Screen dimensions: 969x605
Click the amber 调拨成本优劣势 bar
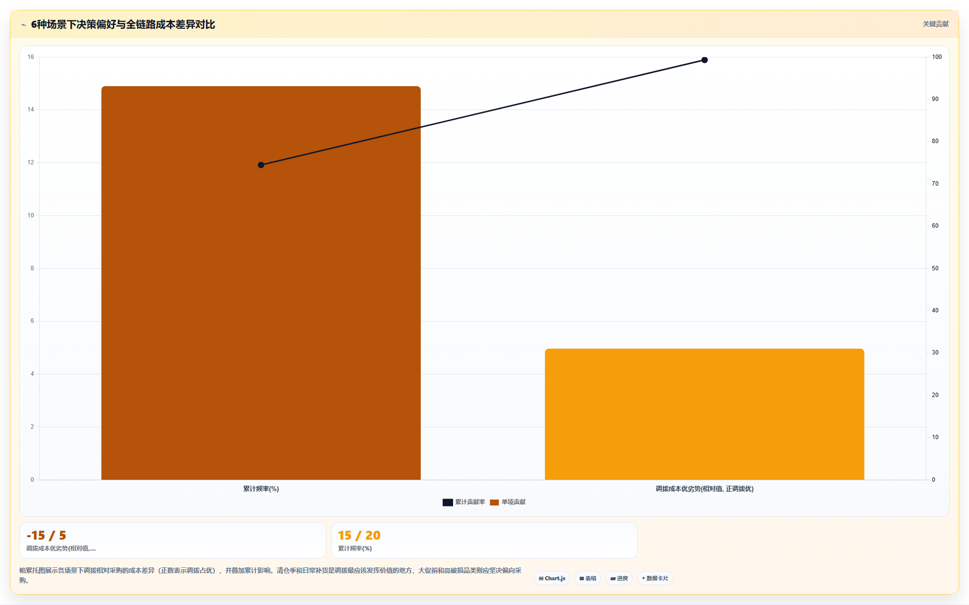tap(705, 414)
